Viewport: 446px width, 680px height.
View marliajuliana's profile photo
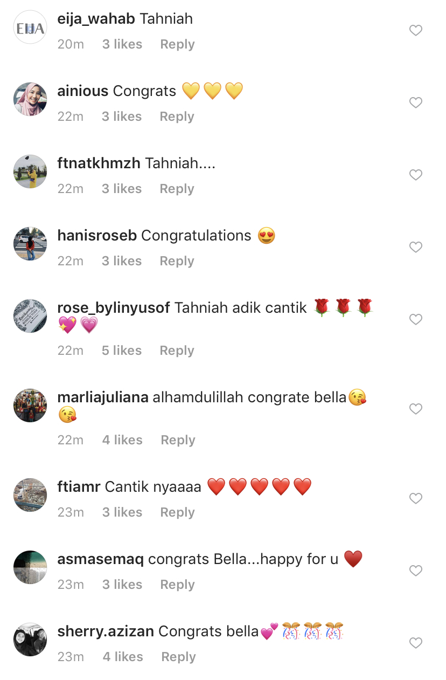click(x=30, y=406)
